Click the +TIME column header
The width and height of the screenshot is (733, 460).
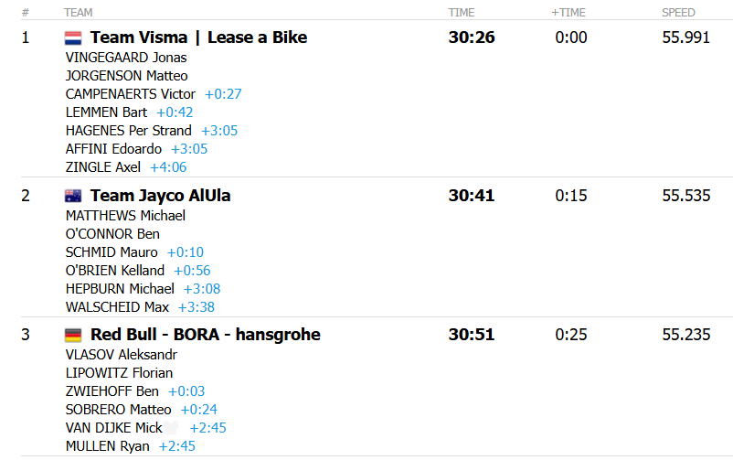click(568, 13)
